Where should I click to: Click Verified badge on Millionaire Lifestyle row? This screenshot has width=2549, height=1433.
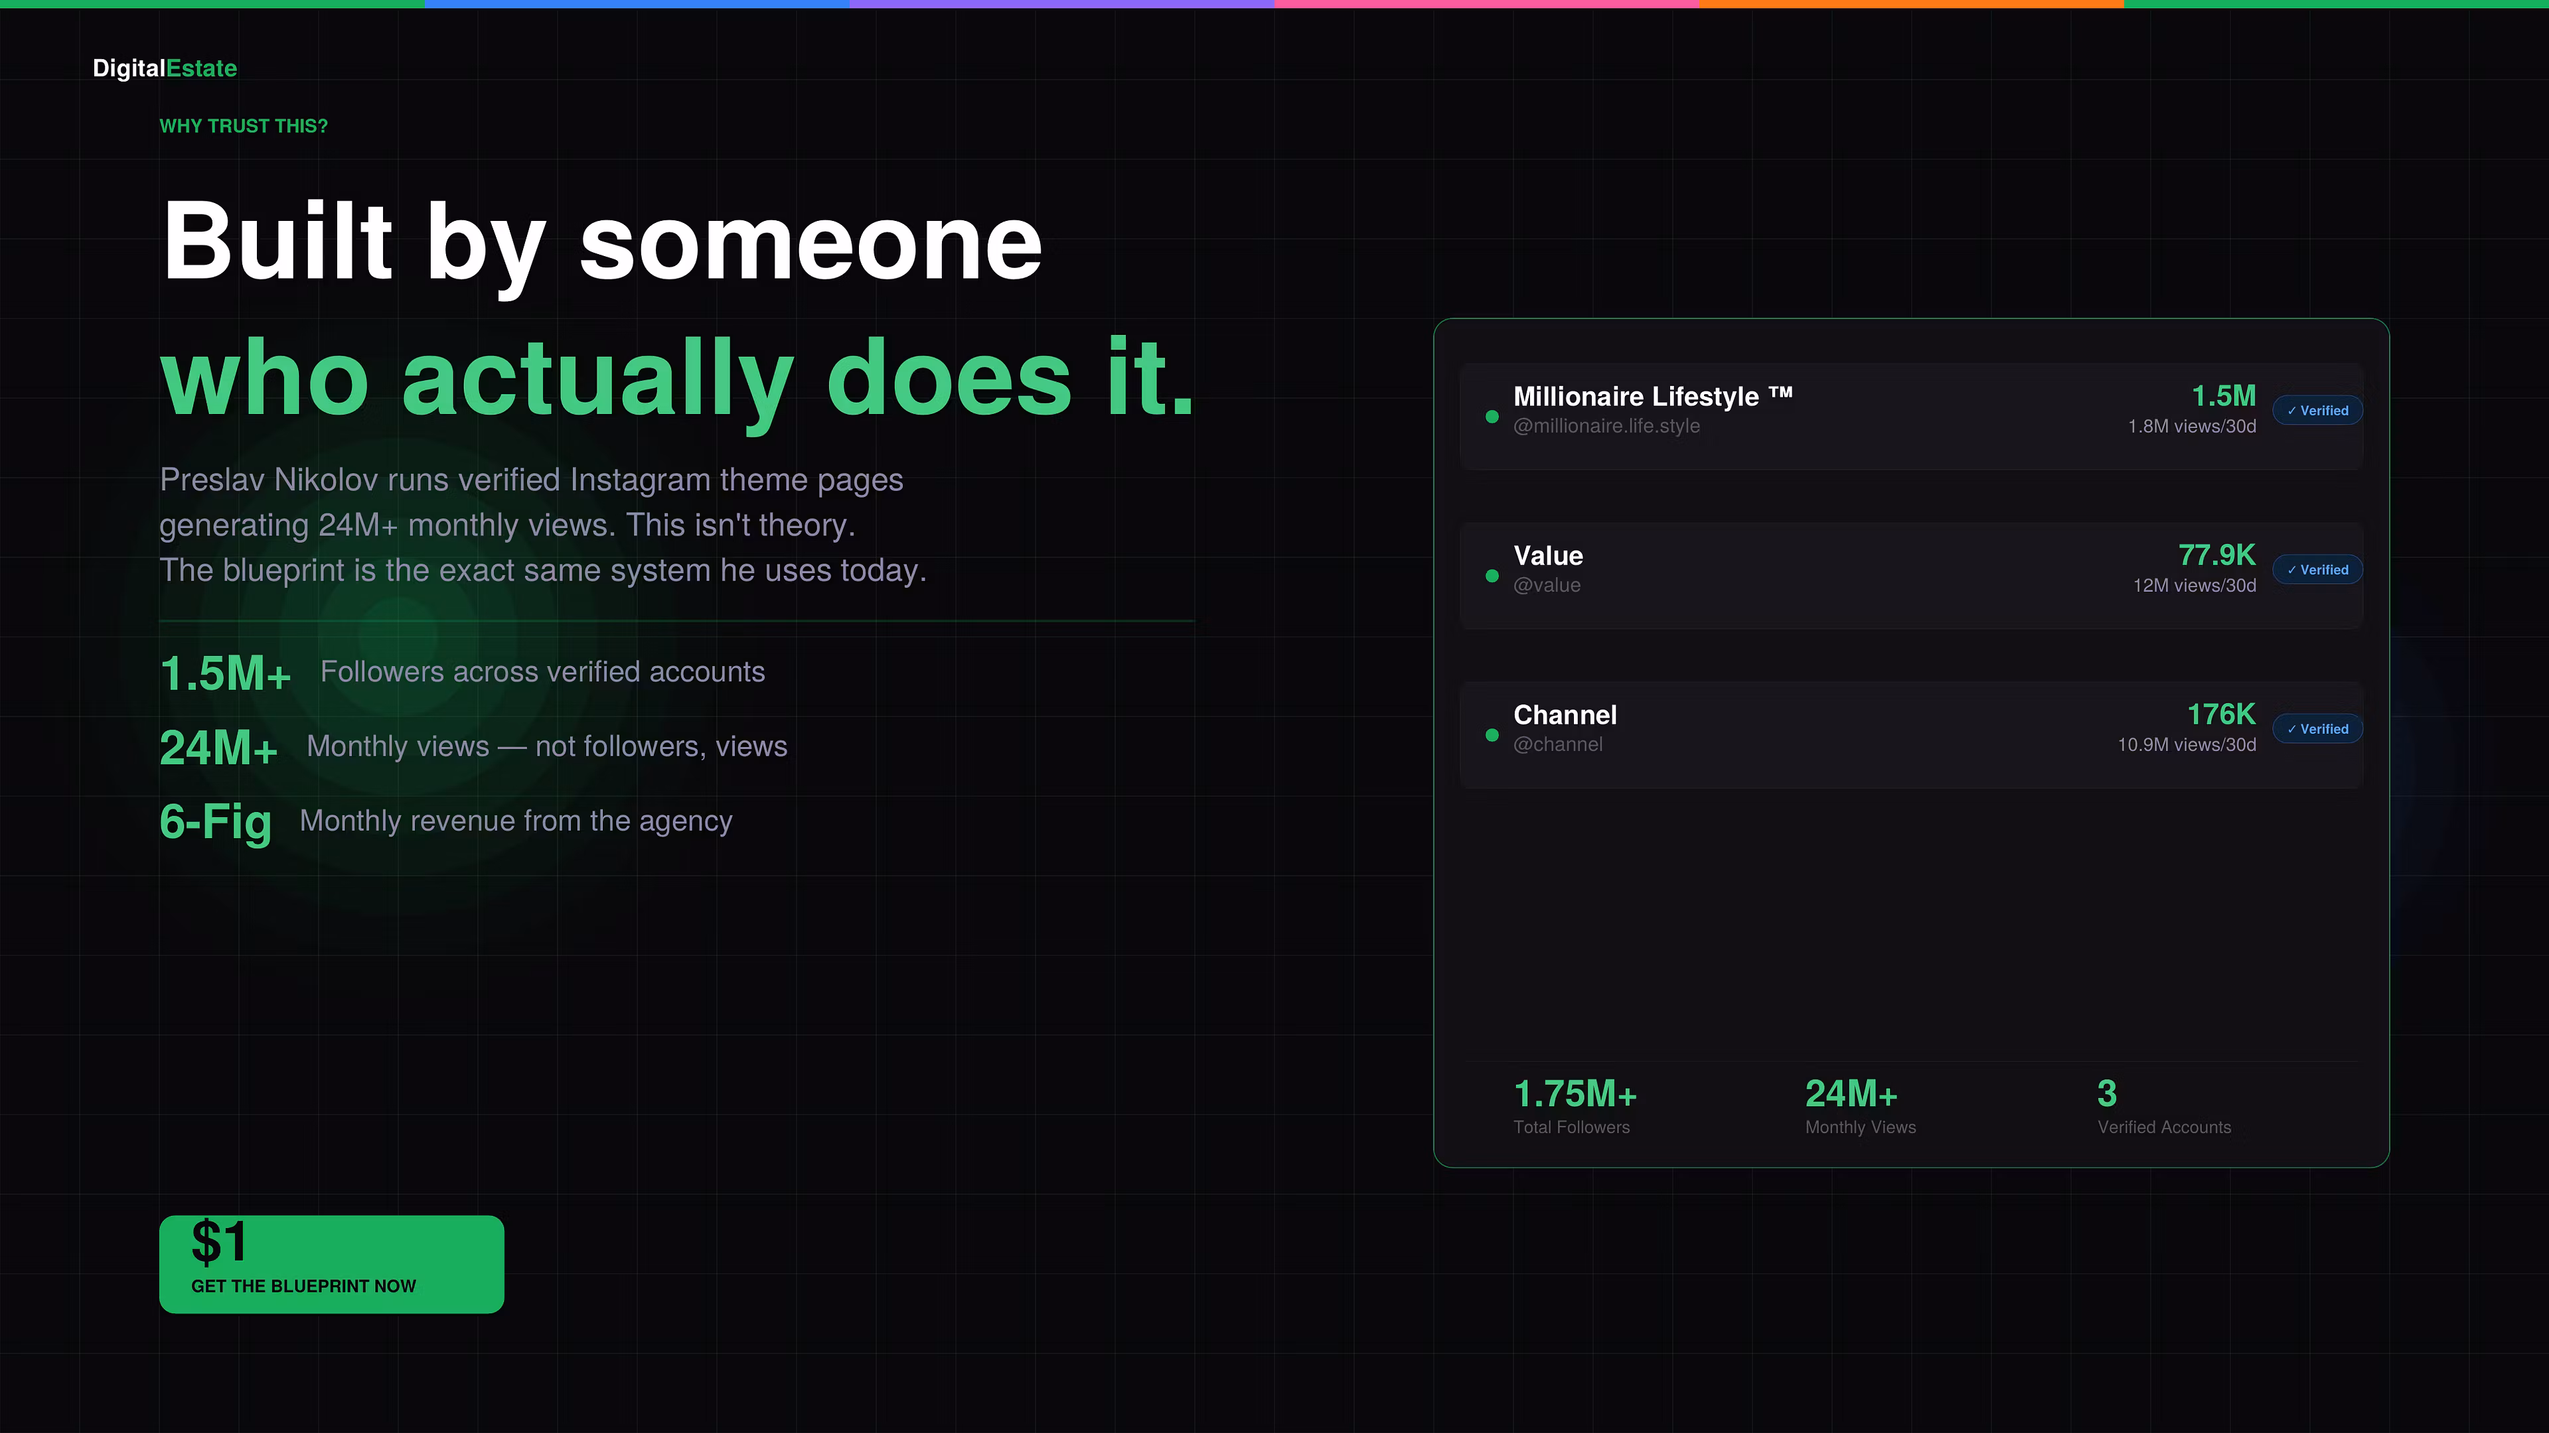(2317, 411)
